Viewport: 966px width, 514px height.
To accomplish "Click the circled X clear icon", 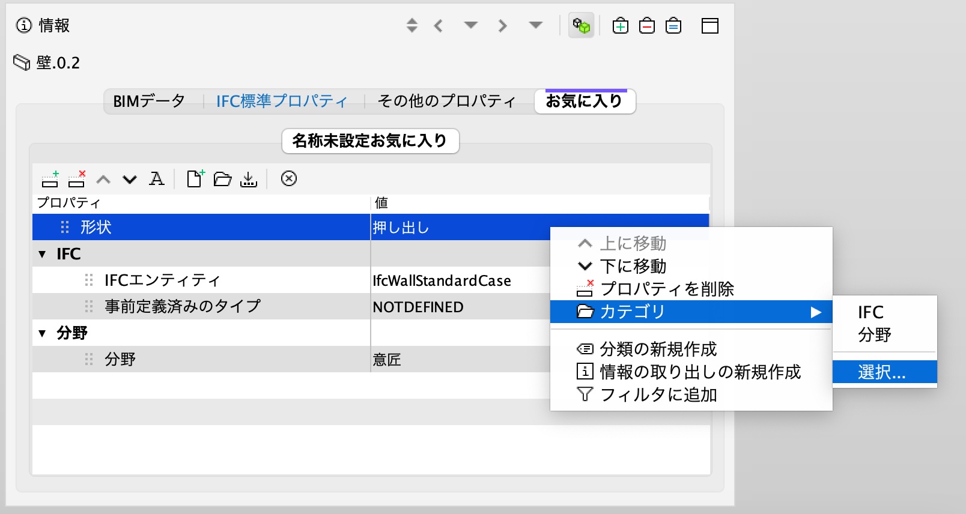I will pyautogui.click(x=289, y=178).
